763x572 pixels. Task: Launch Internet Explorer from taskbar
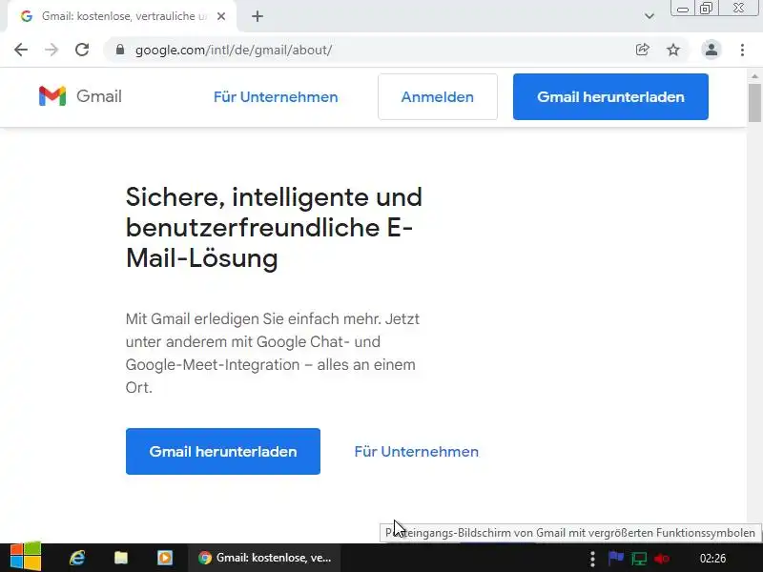(x=77, y=558)
